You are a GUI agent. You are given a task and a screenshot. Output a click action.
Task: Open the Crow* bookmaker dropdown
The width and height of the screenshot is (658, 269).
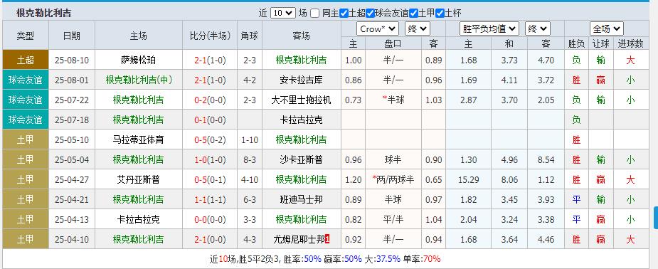pos(377,29)
